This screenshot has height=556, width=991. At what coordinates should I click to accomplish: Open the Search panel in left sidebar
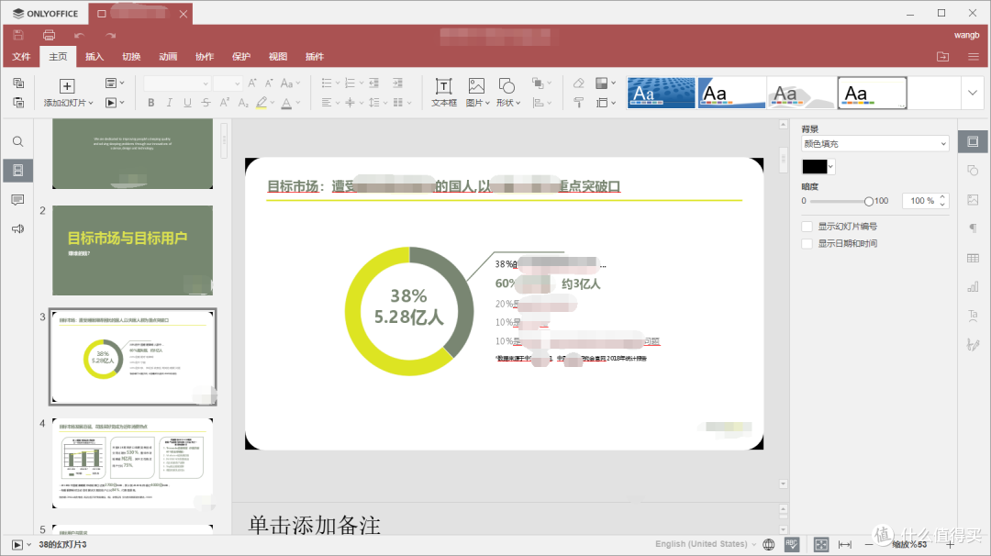[x=17, y=142]
